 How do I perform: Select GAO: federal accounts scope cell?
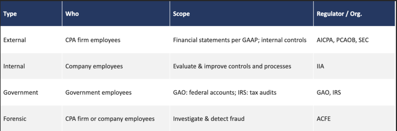pyautogui.click(x=225, y=92)
